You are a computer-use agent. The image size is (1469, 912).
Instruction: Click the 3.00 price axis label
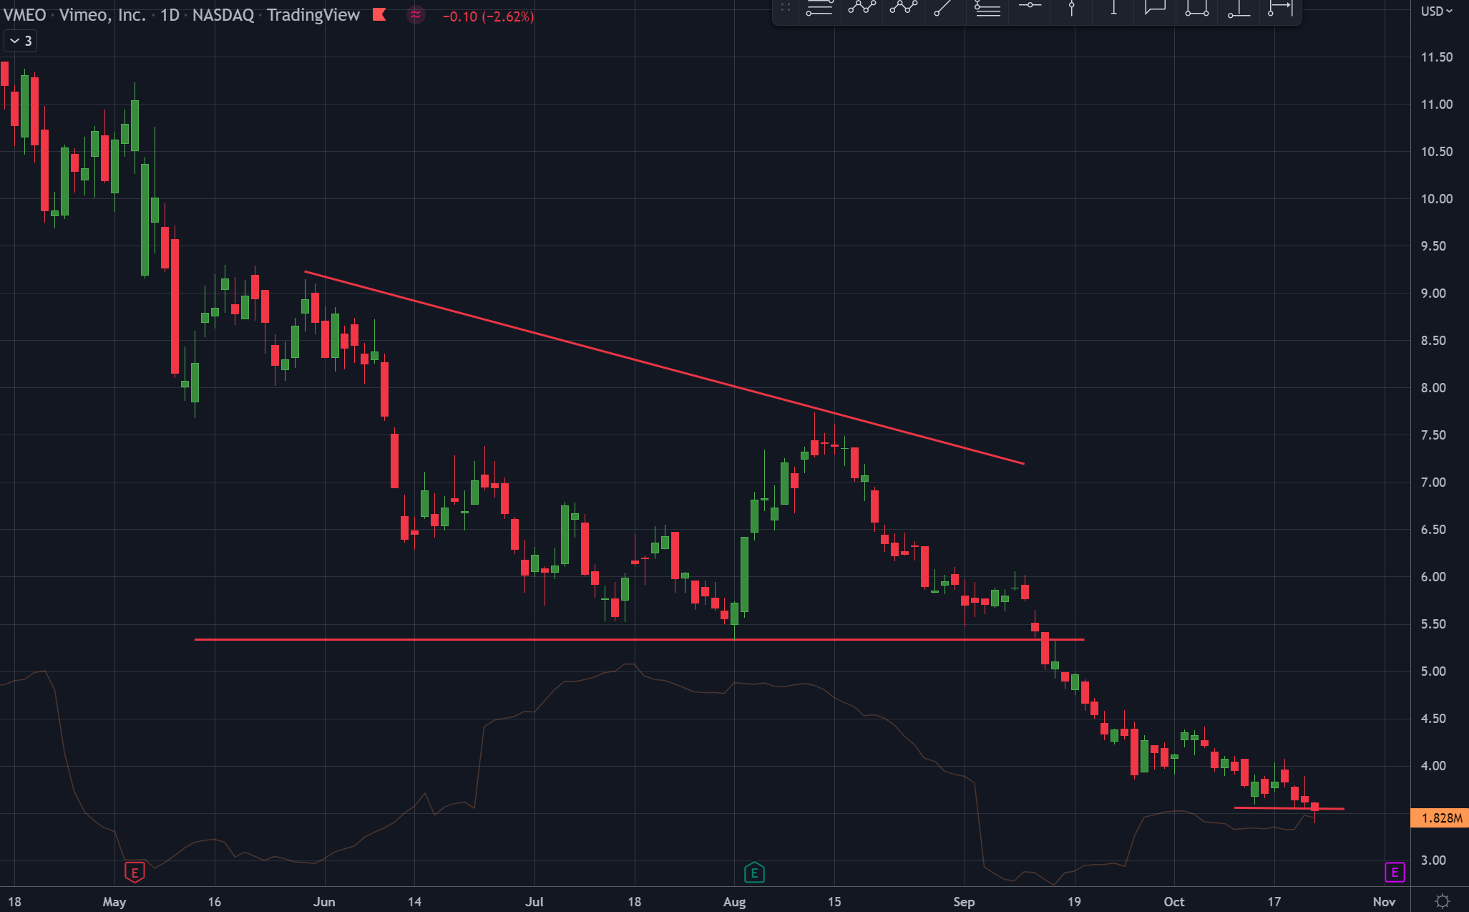click(x=1433, y=860)
